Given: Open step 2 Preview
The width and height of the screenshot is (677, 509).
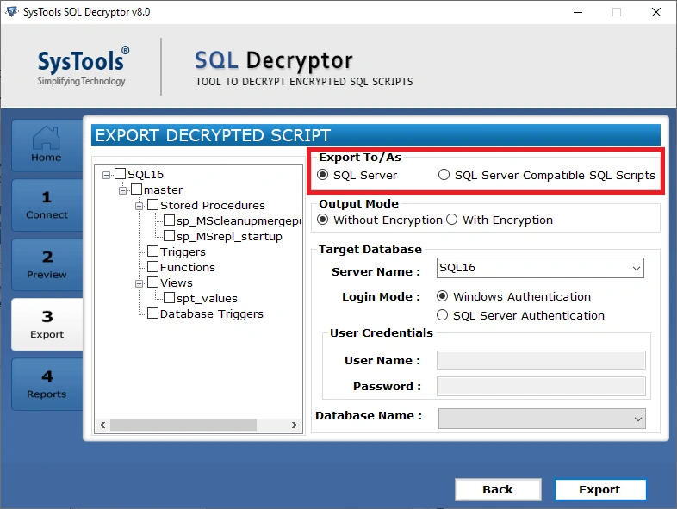Looking at the screenshot, I should tap(47, 264).
